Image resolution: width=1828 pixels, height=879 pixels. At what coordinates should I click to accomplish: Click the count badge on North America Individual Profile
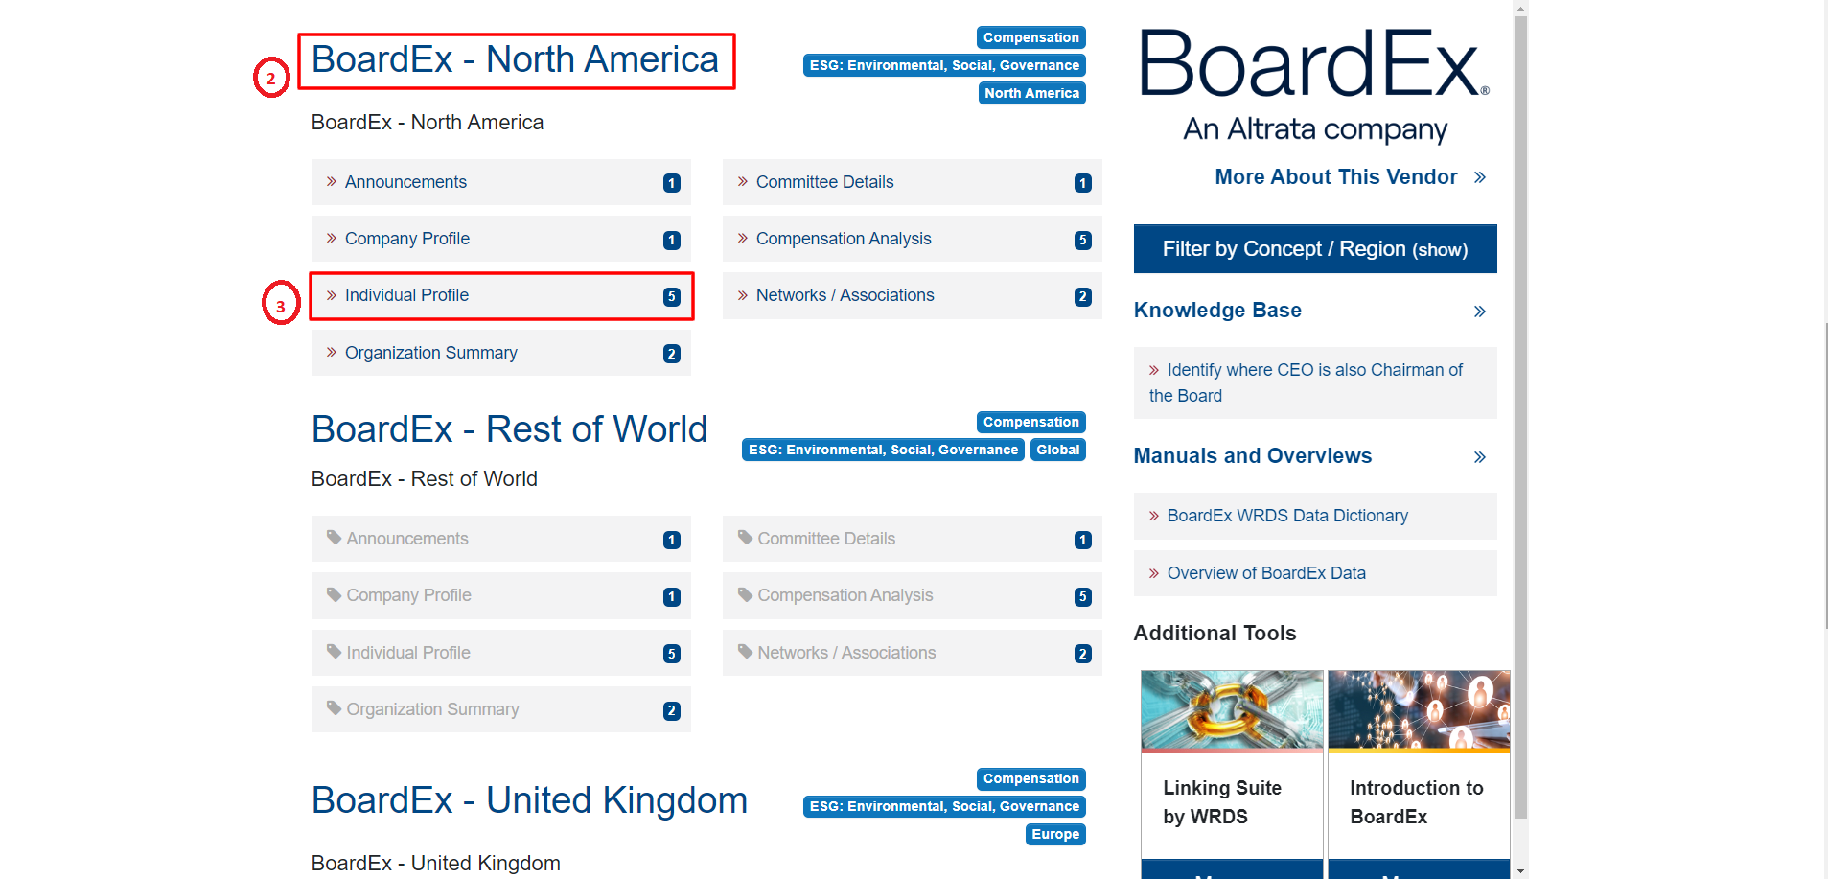point(672,297)
